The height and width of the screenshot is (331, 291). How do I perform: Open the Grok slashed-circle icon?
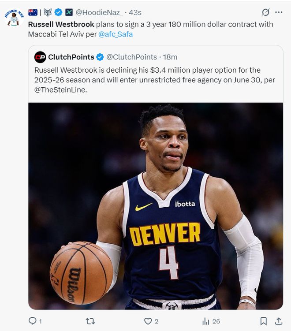click(265, 12)
